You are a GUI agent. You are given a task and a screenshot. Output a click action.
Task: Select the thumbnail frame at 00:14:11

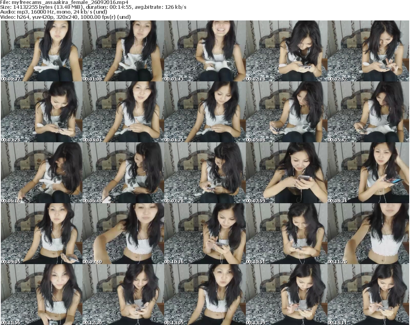pos(368,295)
